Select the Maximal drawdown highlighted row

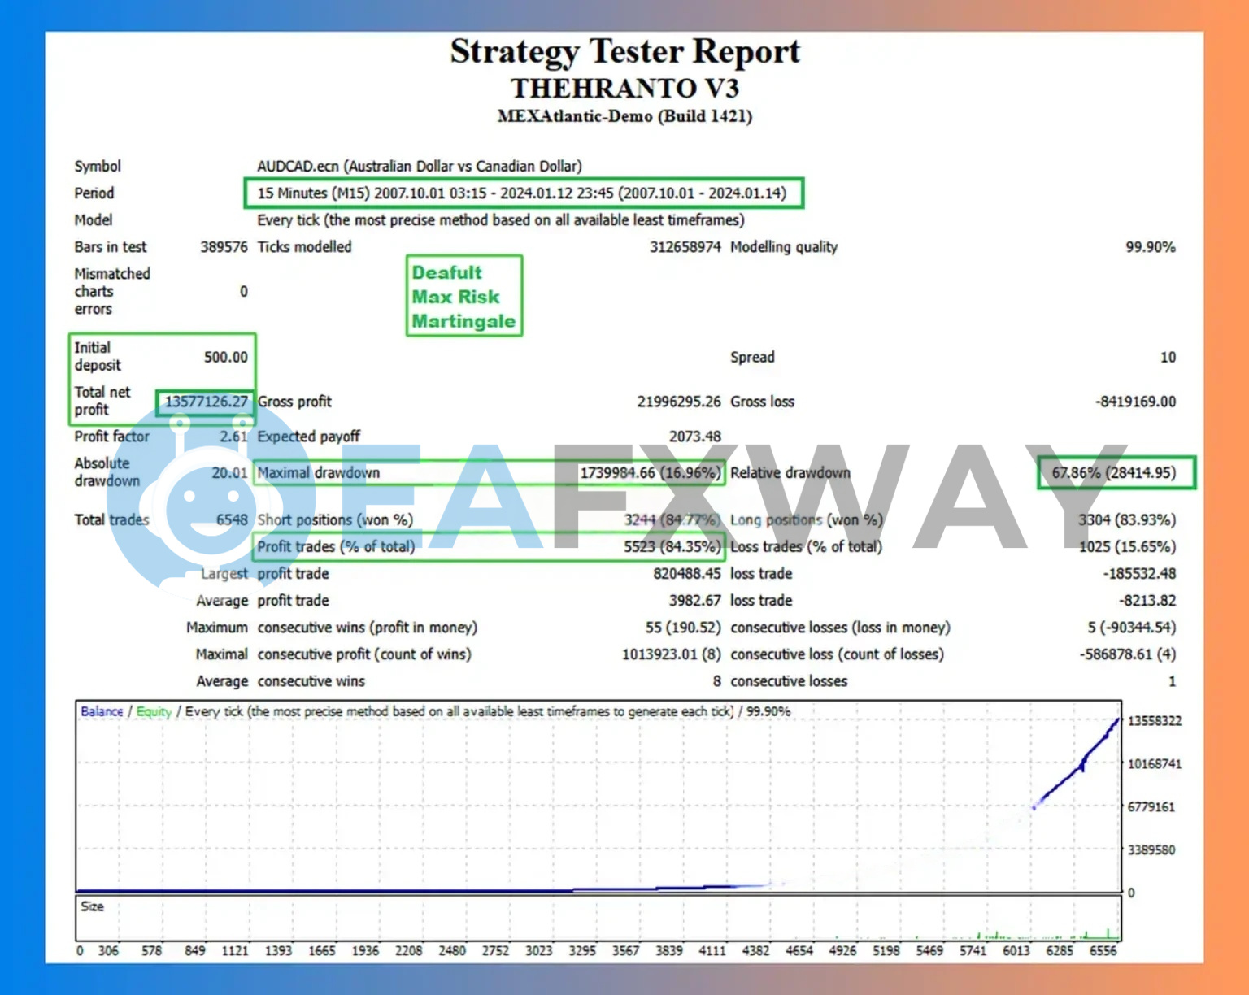click(488, 473)
